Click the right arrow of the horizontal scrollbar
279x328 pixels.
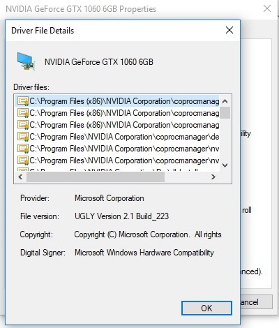tap(213, 177)
